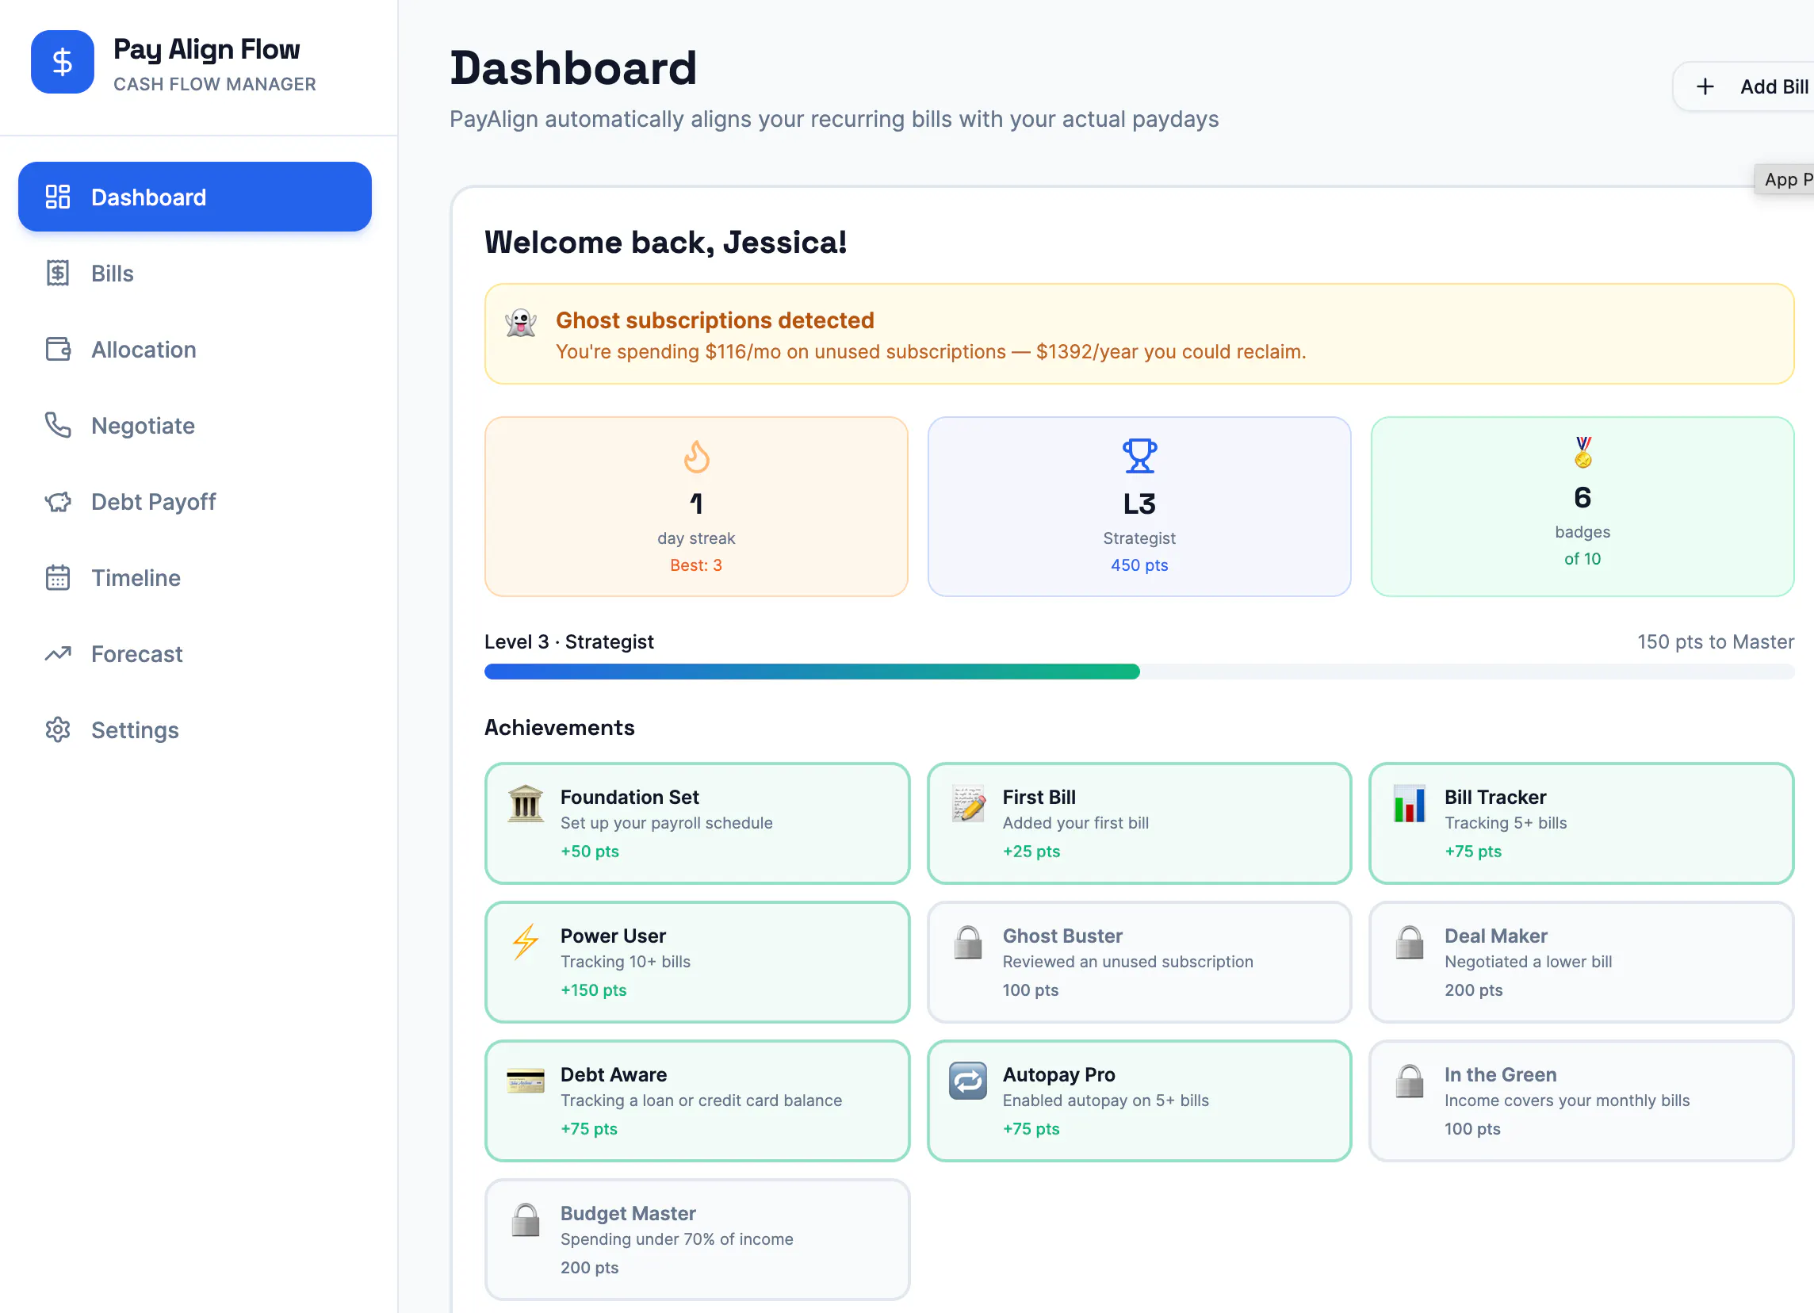Click the 'CASH FLOW MANAGER' subtitle
This screenshot has width=1814, height=1313.
(x=214, y=84)
